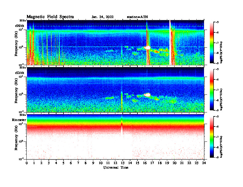Click the "Universal Time" axis label
The height and width of the screenshot is (187, 243).
coord(116,167)
